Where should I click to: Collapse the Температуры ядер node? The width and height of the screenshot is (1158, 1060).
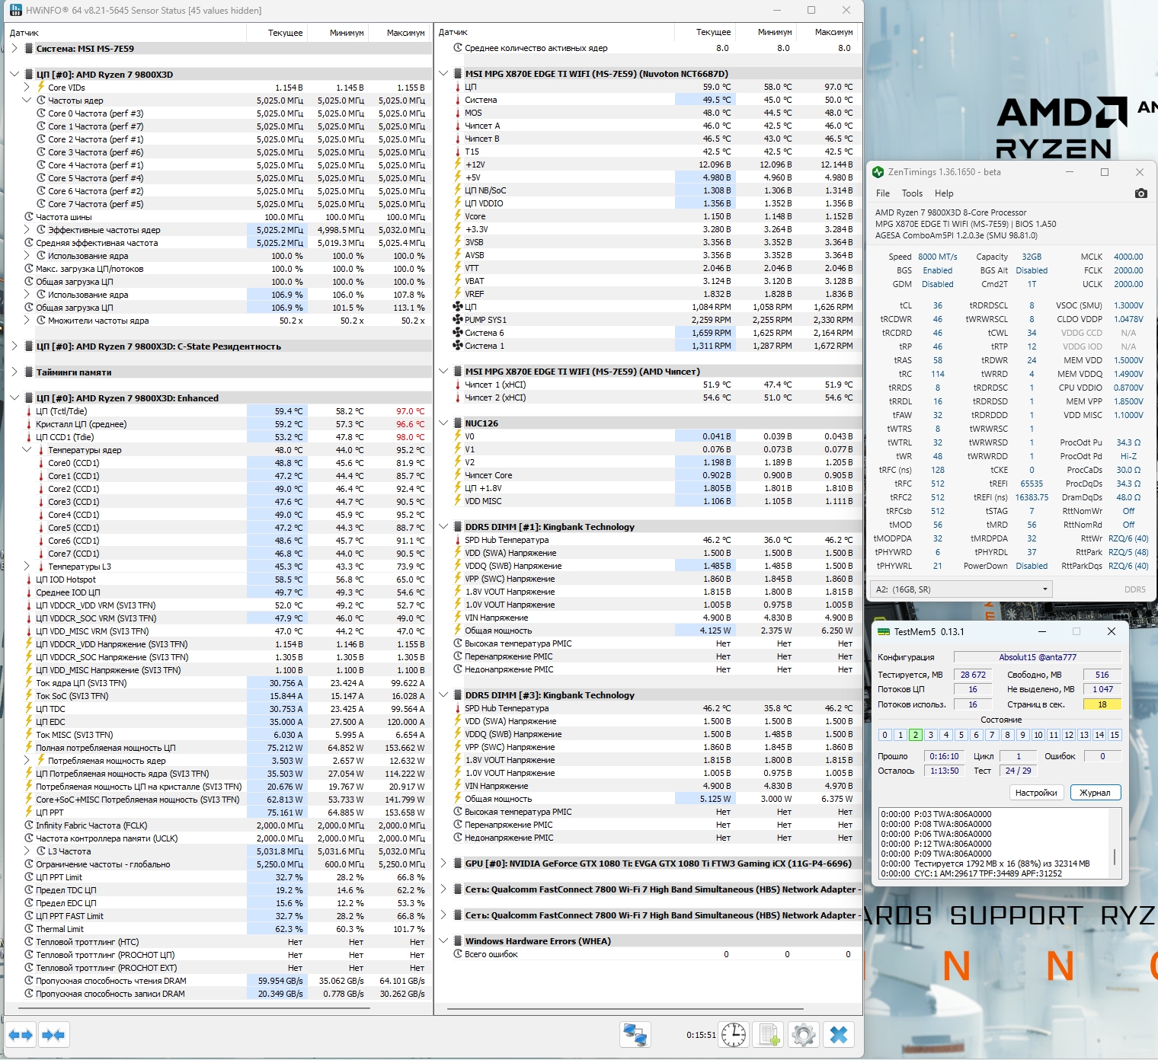coord(27,450)
